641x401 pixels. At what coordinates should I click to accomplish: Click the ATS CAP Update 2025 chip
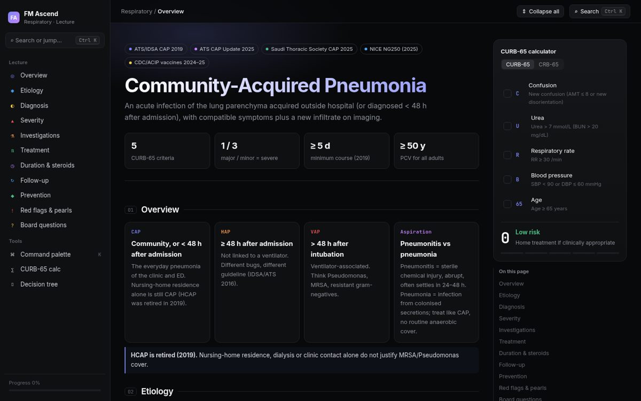224,49
